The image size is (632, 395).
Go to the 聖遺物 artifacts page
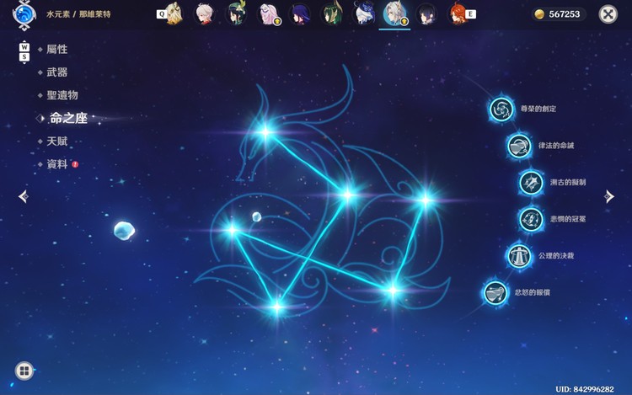[x=62, y=95]
